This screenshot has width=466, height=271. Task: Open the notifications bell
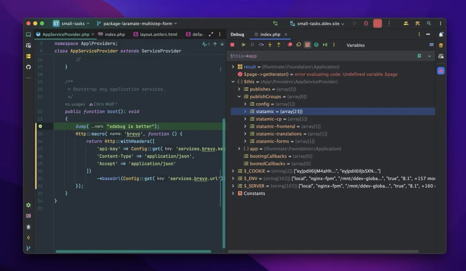441,35
